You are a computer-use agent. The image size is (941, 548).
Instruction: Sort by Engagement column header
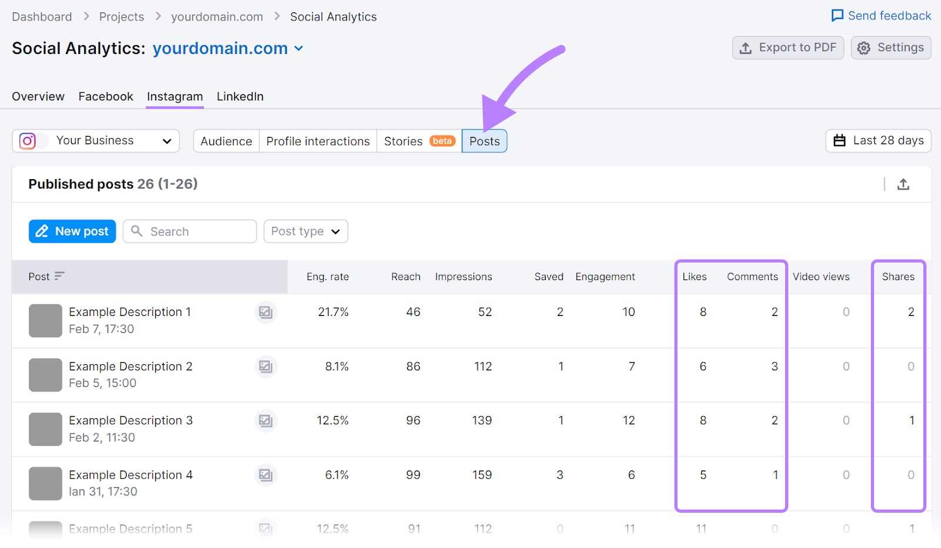tap(605, 277)
